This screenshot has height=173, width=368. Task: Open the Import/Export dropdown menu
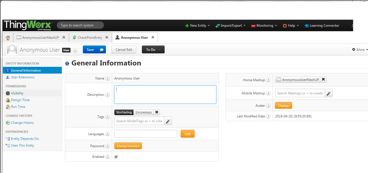[x=230, y=26]
